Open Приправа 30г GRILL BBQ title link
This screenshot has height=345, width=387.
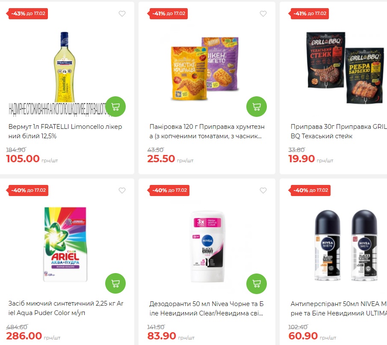[x=339, y=131]
